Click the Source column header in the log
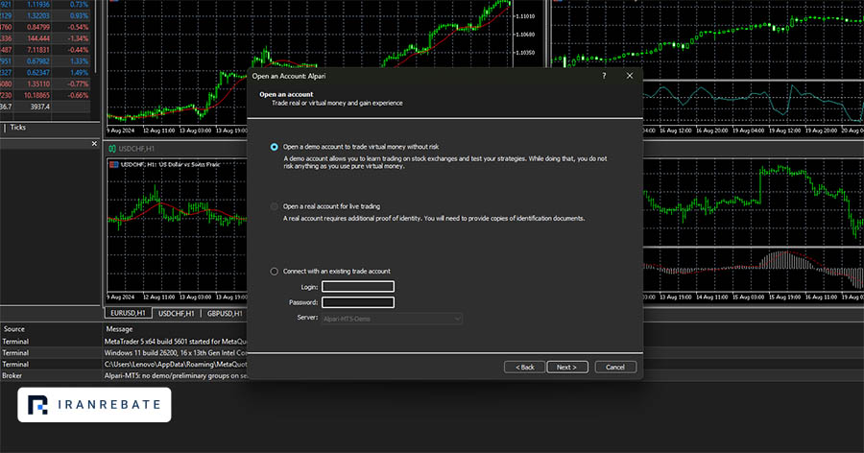 pos(14,329)
